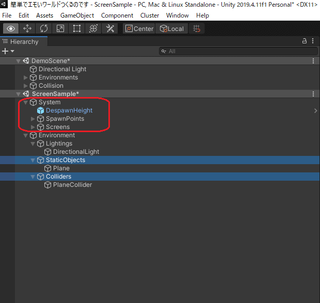The image size is (320, 303).
Task: Toggle grid snapping icon in toolbar
Action: point(197,28)
